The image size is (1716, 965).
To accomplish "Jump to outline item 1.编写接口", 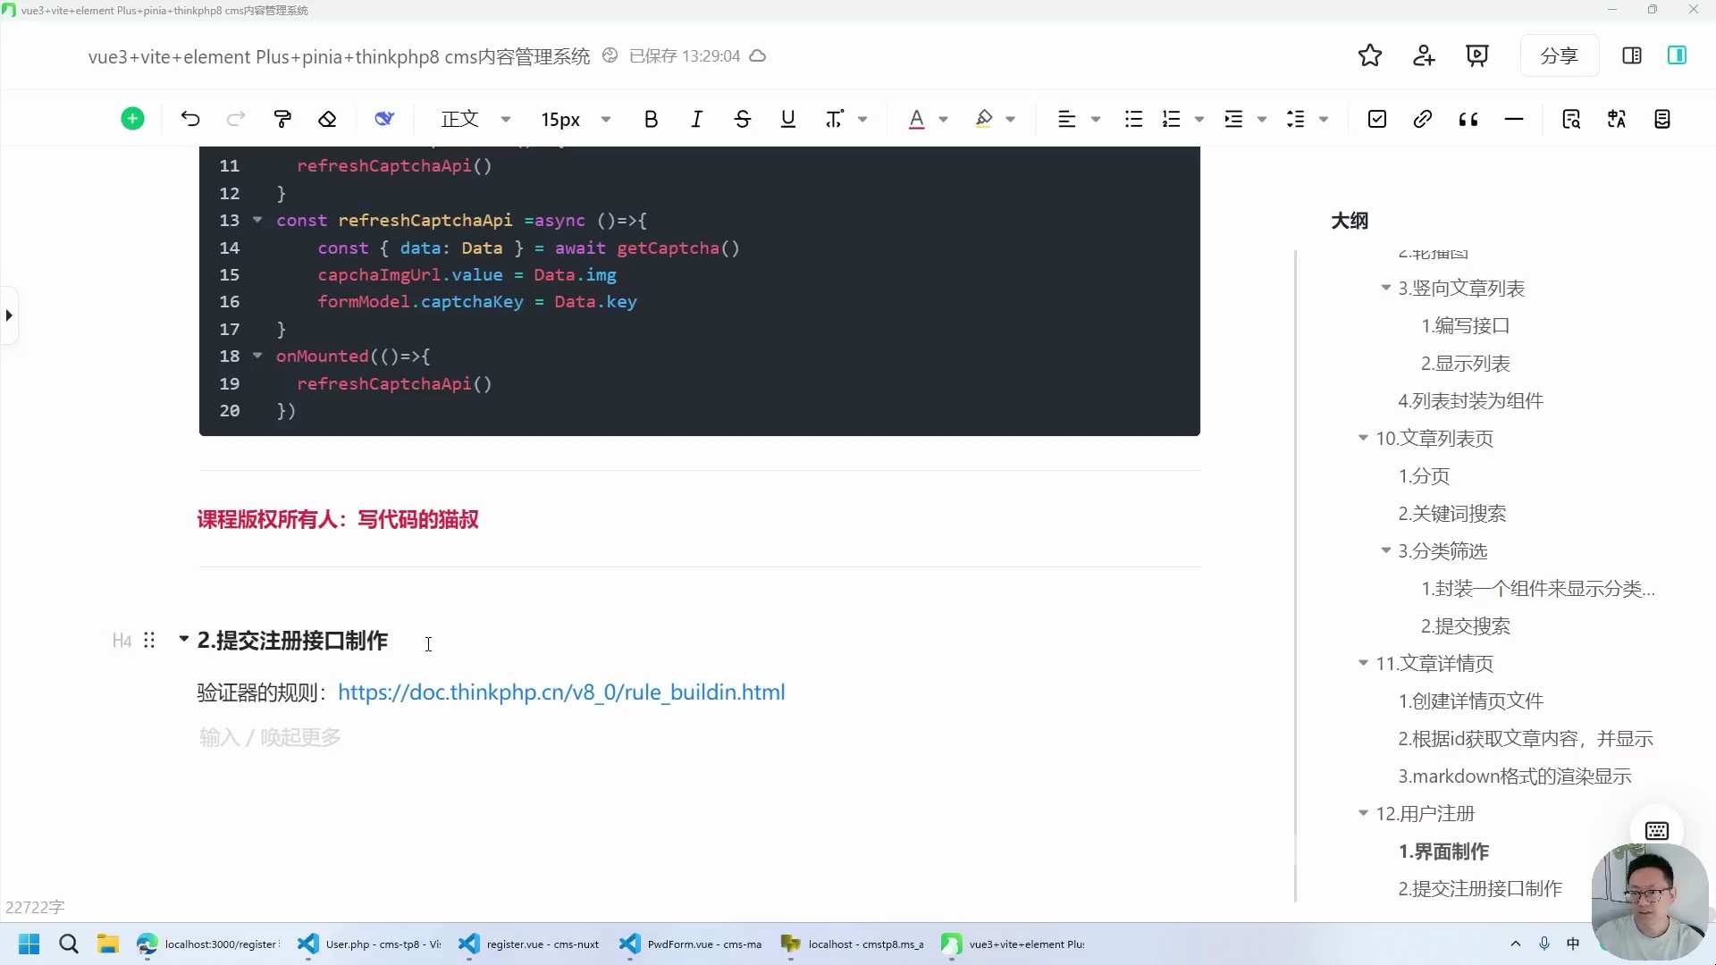I will click(1466, 326).
